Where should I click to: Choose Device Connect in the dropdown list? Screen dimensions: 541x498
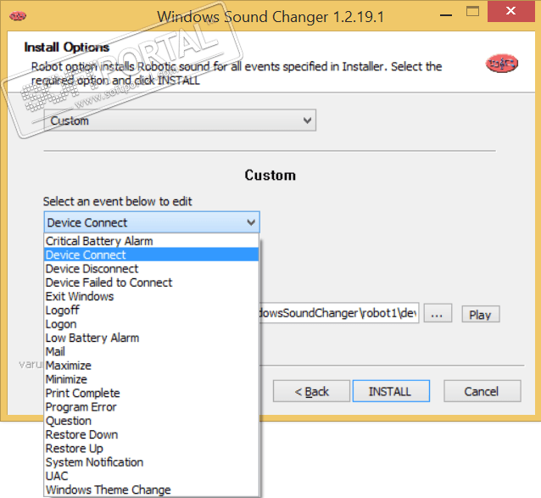coord(152,255)
